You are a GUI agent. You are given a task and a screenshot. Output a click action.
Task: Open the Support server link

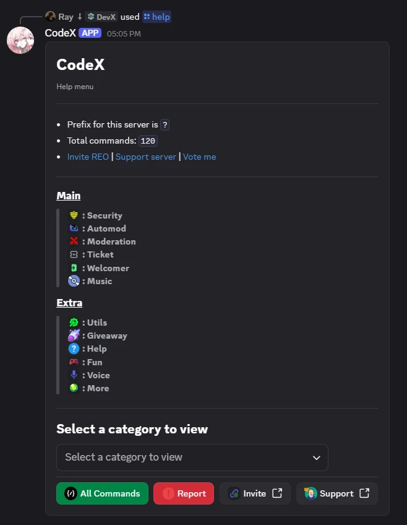tap(146, 157)
